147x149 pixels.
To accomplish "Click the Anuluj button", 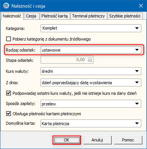I will point(97,140).
